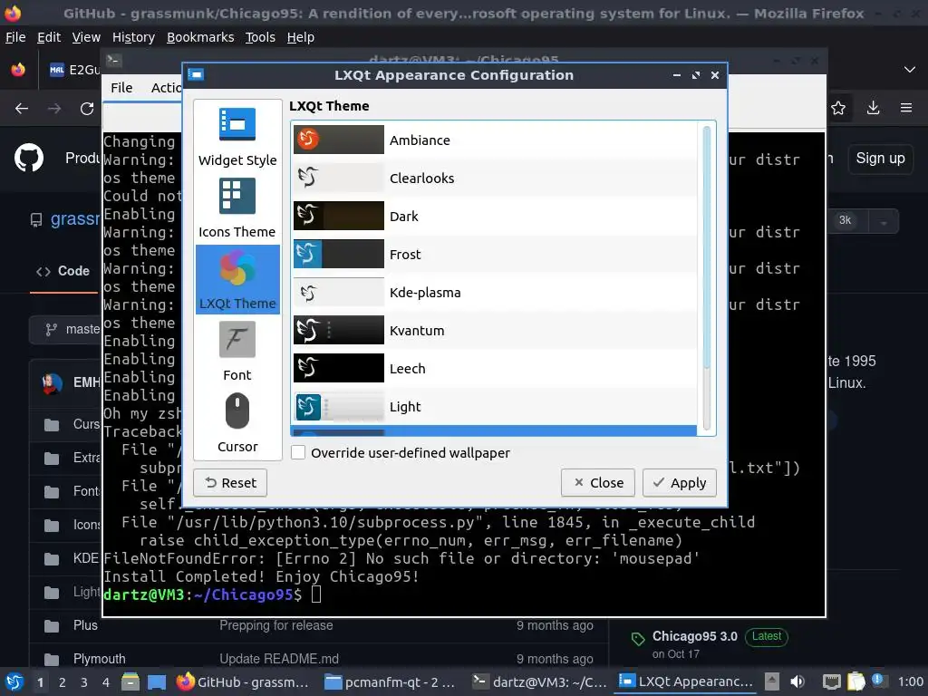This screenshot has height=696, width=928.
Task: Open the volume control tray icon
Action: [x=797, y=681]
